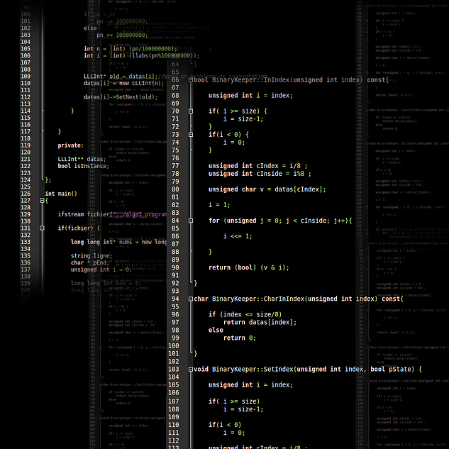Collapse the main() body fold marker at line 127
This screenshot has height=449, width=449.
(41, 201)
